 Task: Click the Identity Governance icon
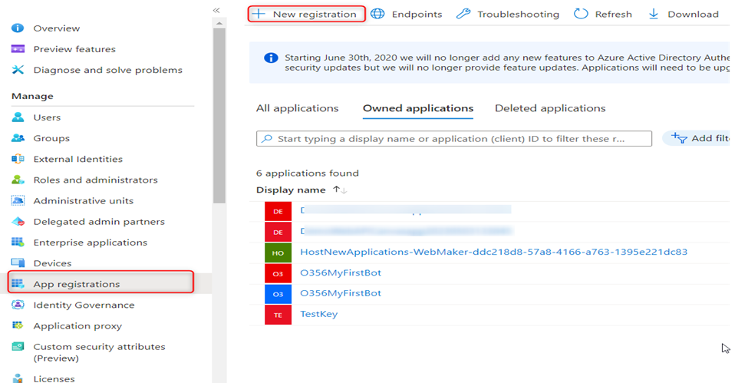18,305
